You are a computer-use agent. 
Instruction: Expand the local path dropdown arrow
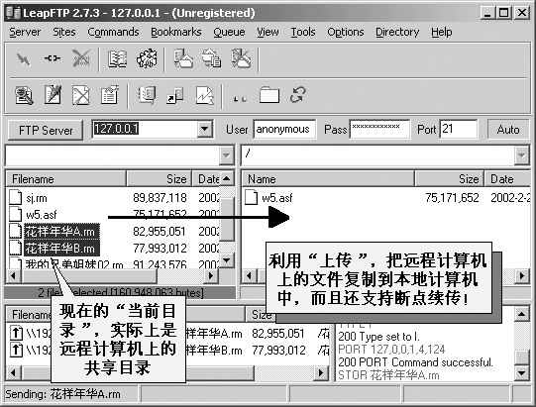click(x=226, y=155)
